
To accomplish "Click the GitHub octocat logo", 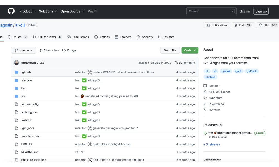I will pyautogui.click(x=11, y=11).
